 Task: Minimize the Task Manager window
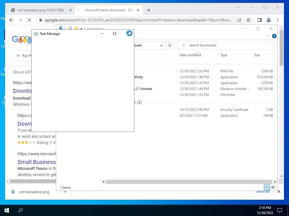coord(102,34)
